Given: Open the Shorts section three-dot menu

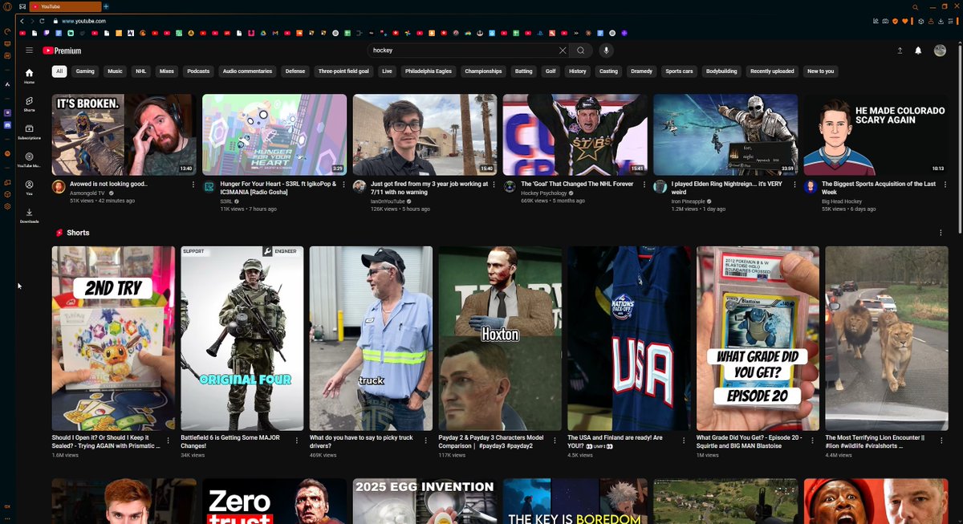Looking at the screenshot, I should (x=941, y=233).
